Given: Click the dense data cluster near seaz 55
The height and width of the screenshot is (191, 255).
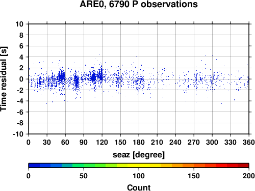Looking at the screenshot, I should point(62,76).
